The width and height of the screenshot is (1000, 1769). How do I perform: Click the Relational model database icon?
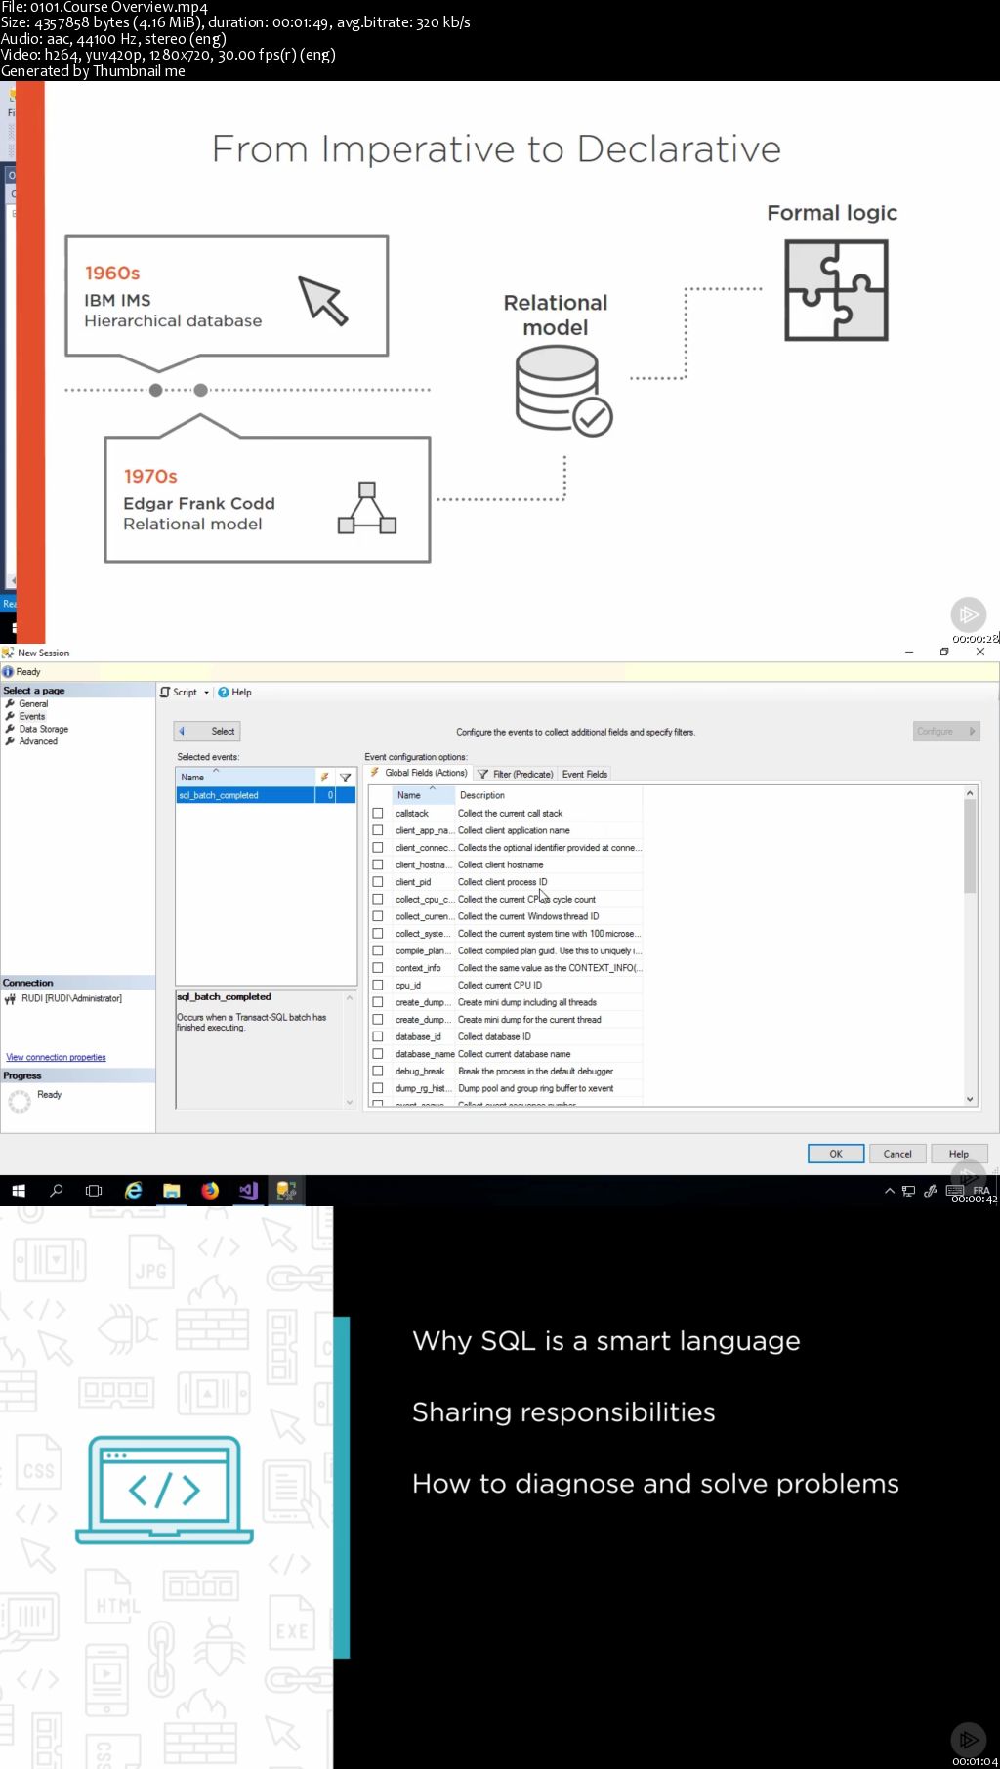coord(563,391)
